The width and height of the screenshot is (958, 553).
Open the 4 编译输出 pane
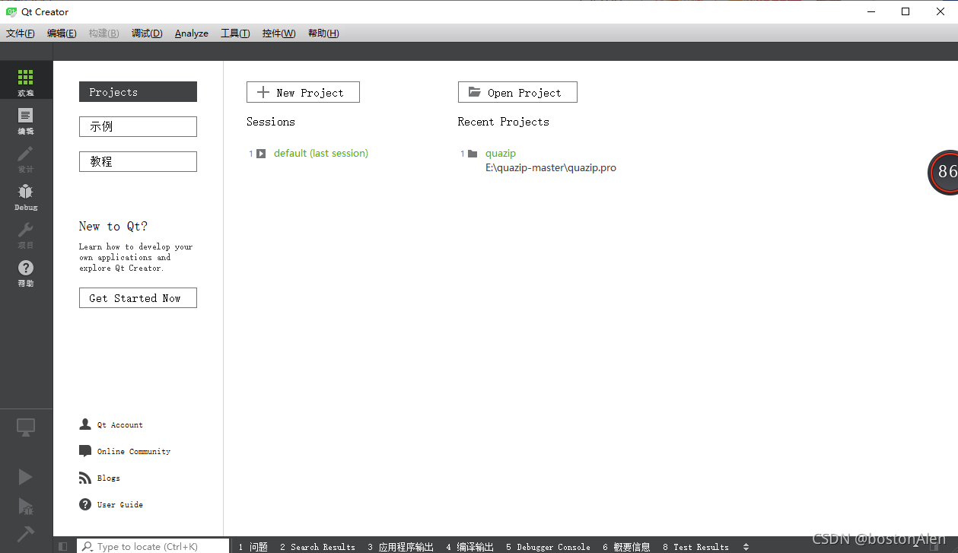470,546
